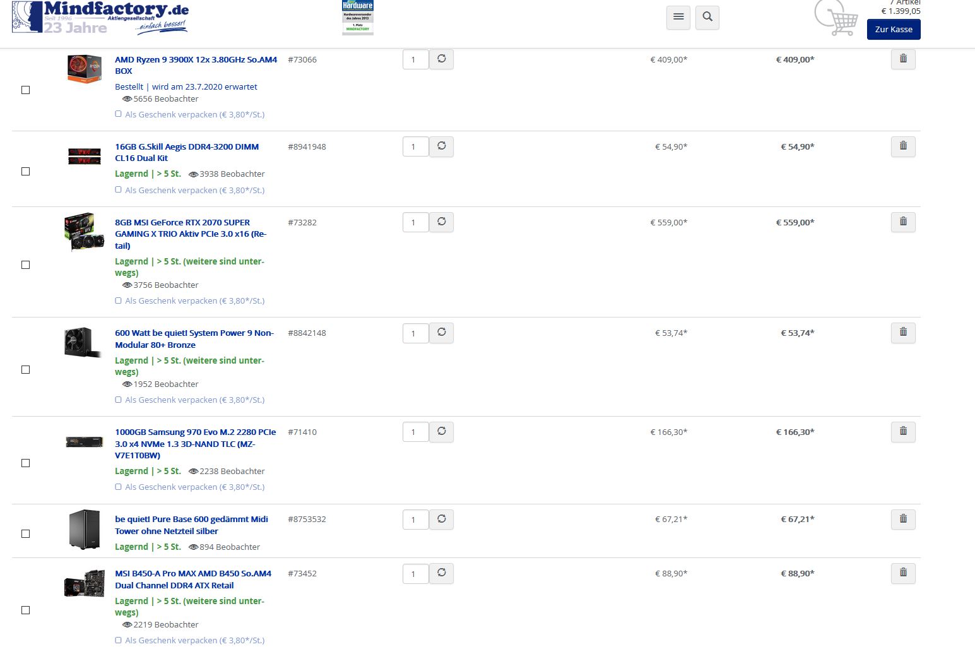Click article number #73066
This screenshot has height=654, width=975.
pyautogui.click(x=302, y=59)
